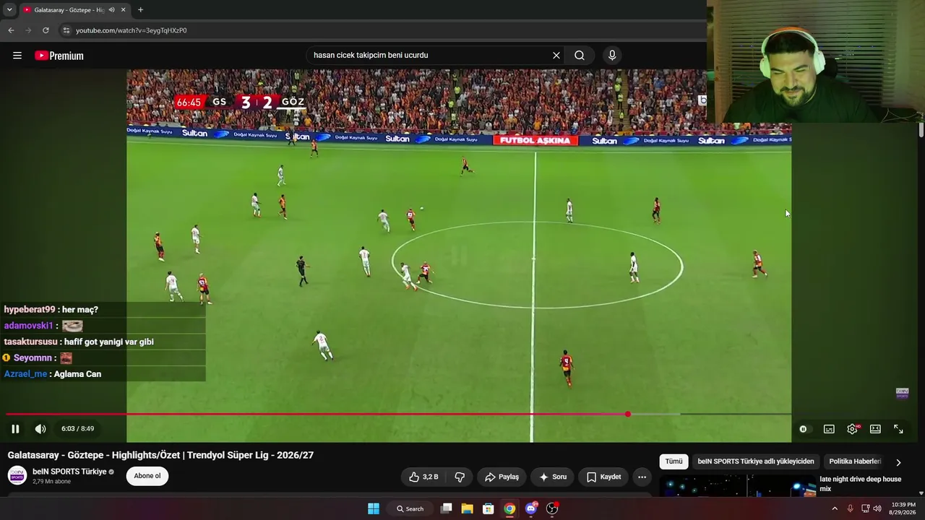The image size is (925, 520).
Task: Open the beIN SPORTS Türkiye channel name
Action: click(69, 472)
